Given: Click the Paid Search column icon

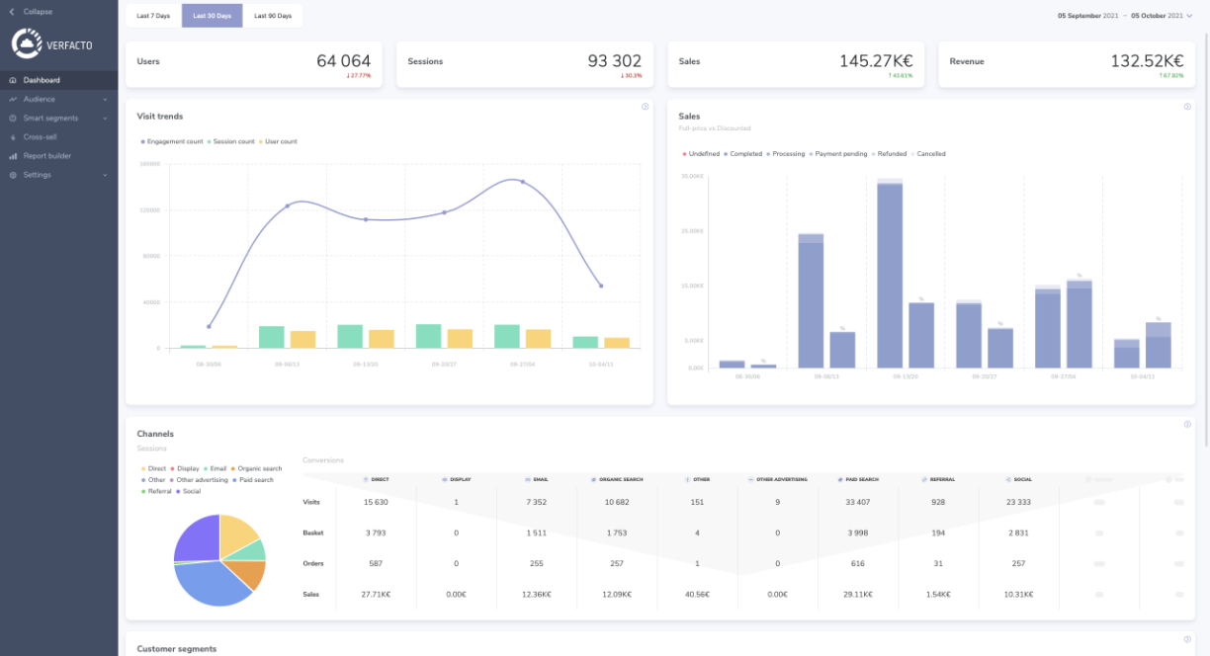Looking at the screenshot, I should click(838, 479).
